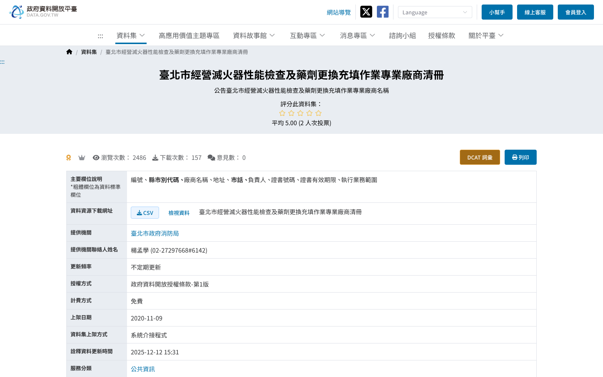The height and width of the screenshot is (377, 603).
Task: Expand the 資料故事館 menu
Action: click(254, 35)
